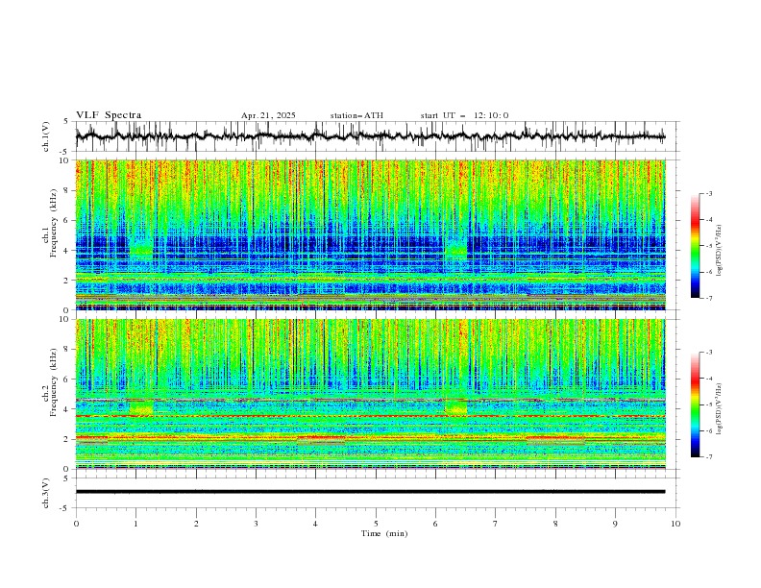Click the ch.2 colorbar label "log(PSD)(V²/Hz)"

tap(721, 408)
